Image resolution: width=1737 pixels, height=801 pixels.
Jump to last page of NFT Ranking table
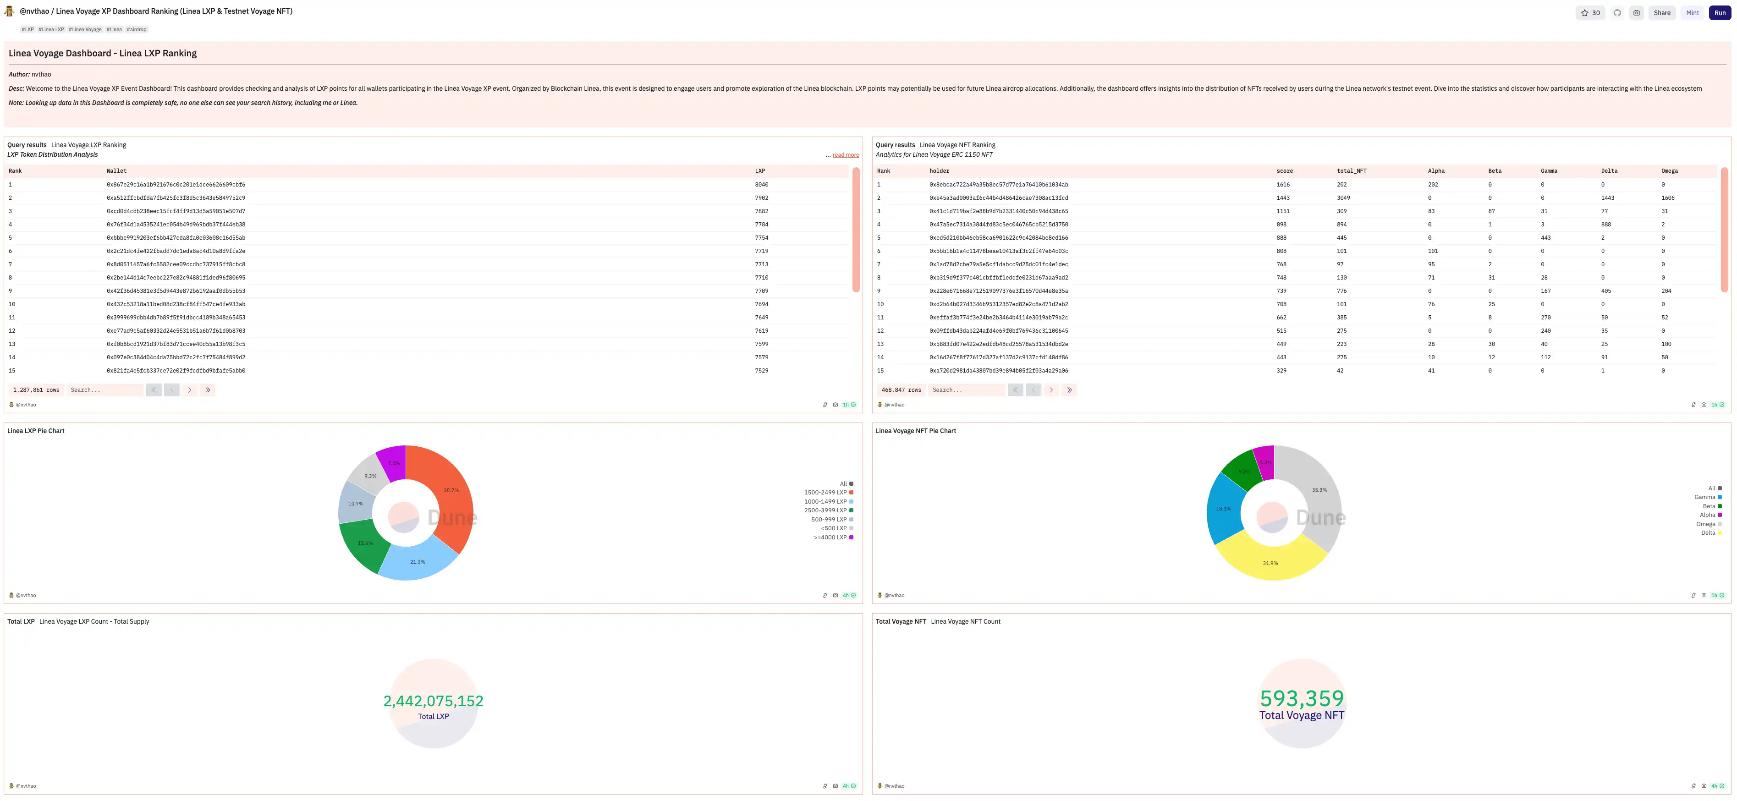[1069, 390]
